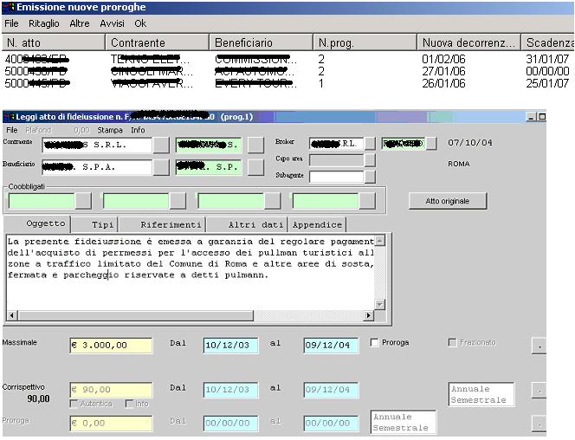Toggle the Info checkbox under Corrispettivo

click(129, 404)
